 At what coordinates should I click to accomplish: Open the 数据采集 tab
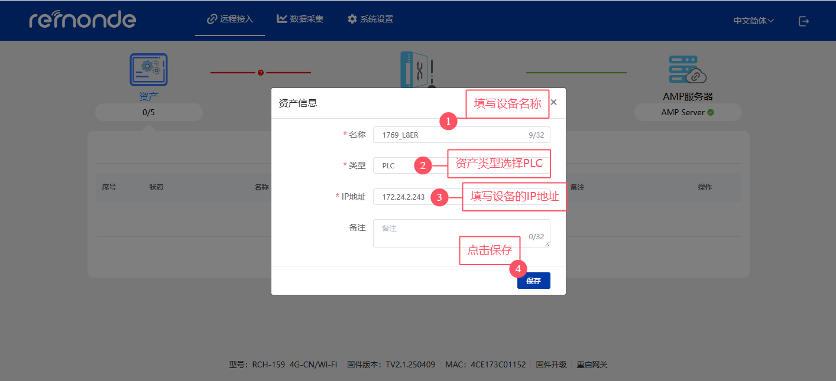click(x=300, y=19)
